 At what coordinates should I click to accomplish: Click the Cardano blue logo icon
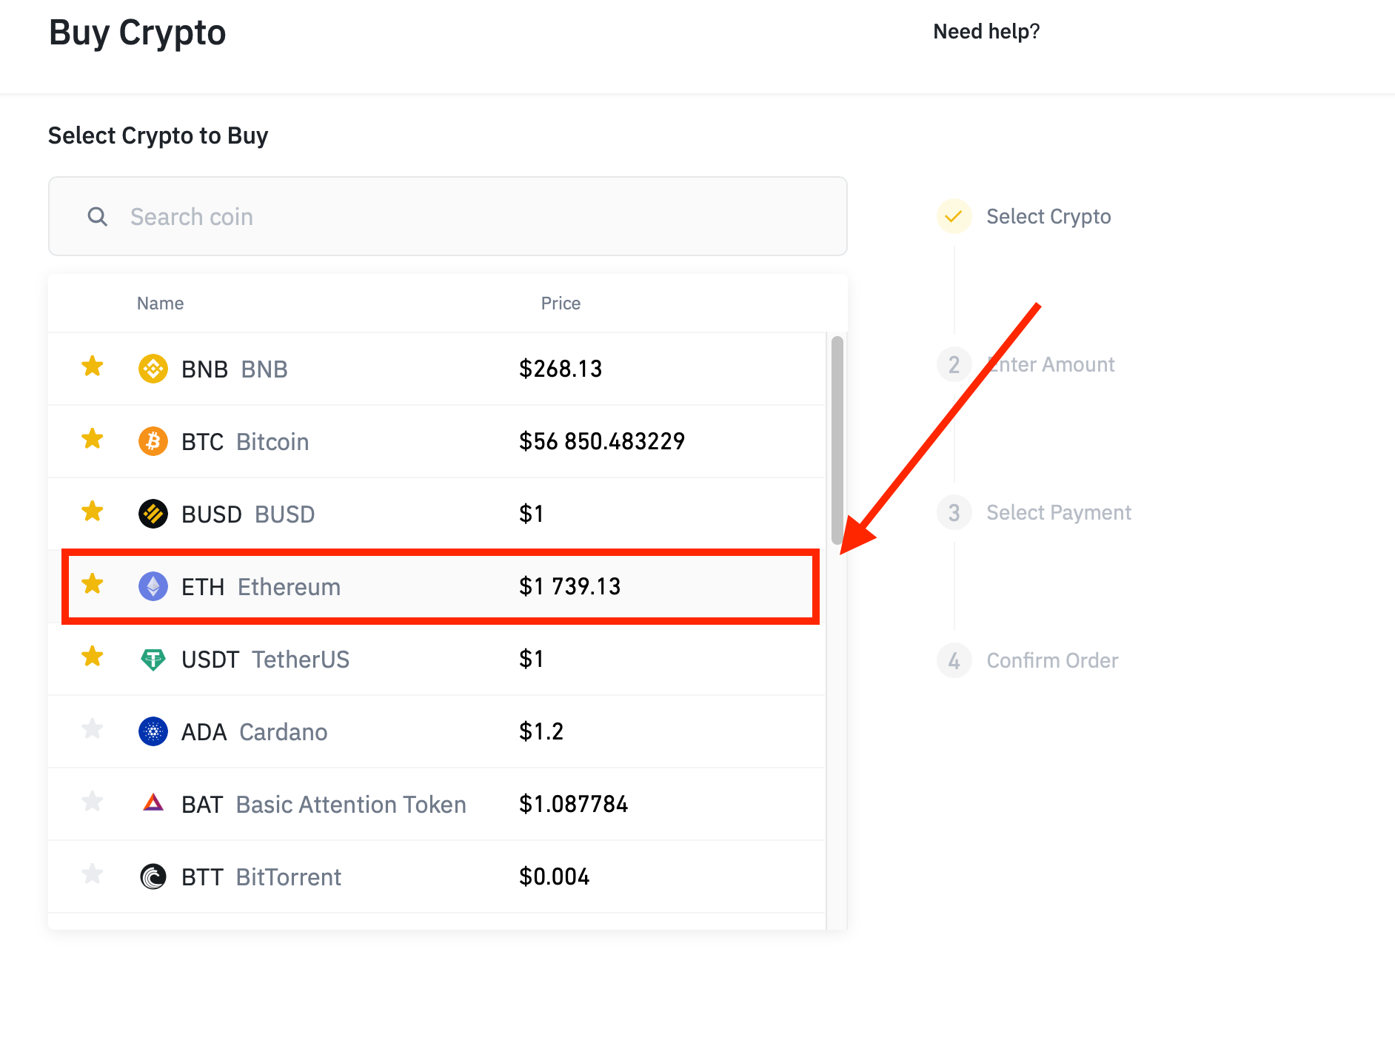coord(153,731)
